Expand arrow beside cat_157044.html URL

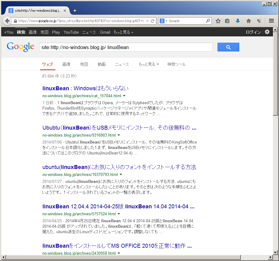click(x=124, y=96)
